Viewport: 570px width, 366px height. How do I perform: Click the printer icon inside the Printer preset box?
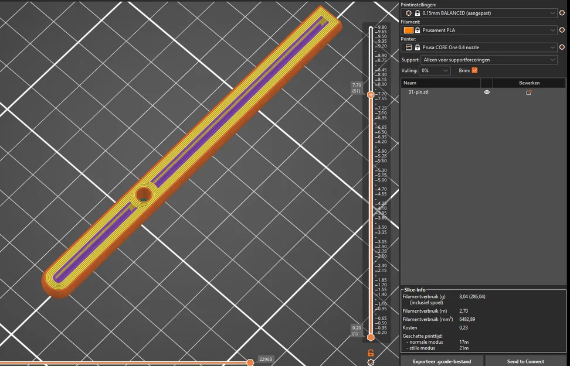tap(409, 47)
